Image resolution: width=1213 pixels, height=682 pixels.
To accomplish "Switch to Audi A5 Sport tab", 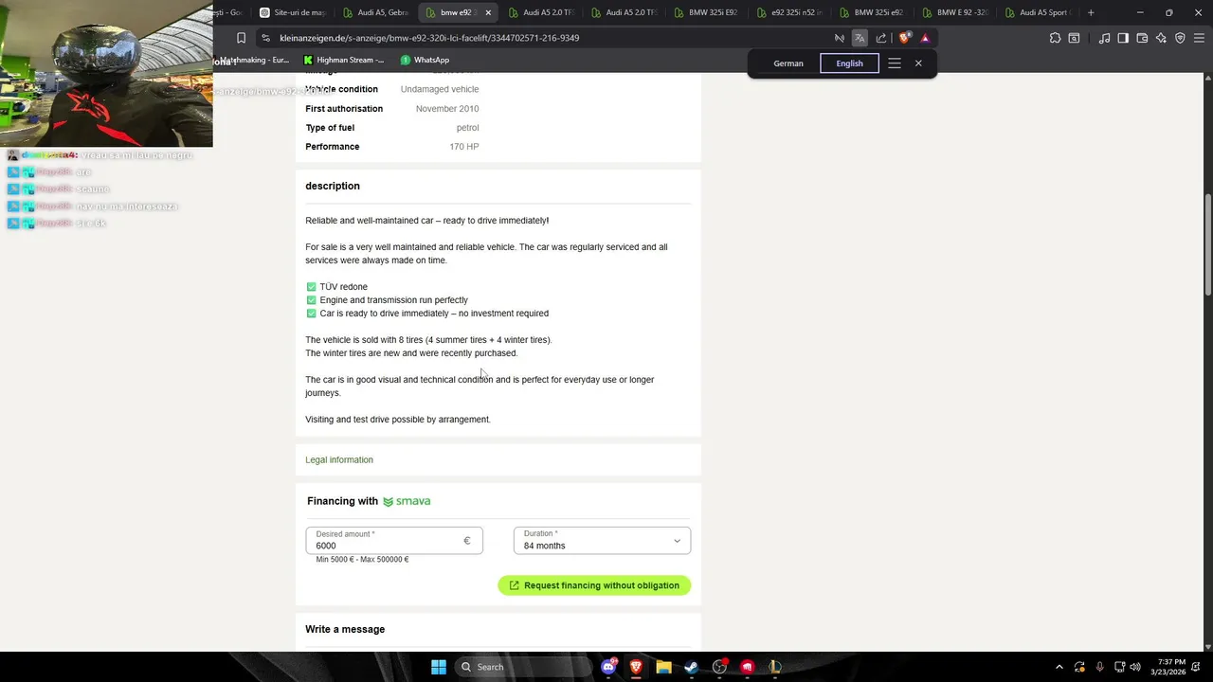I will click(1039, 12).
